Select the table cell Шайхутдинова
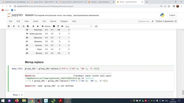This screenshot has width=184, height=103. tap(36, 34)
